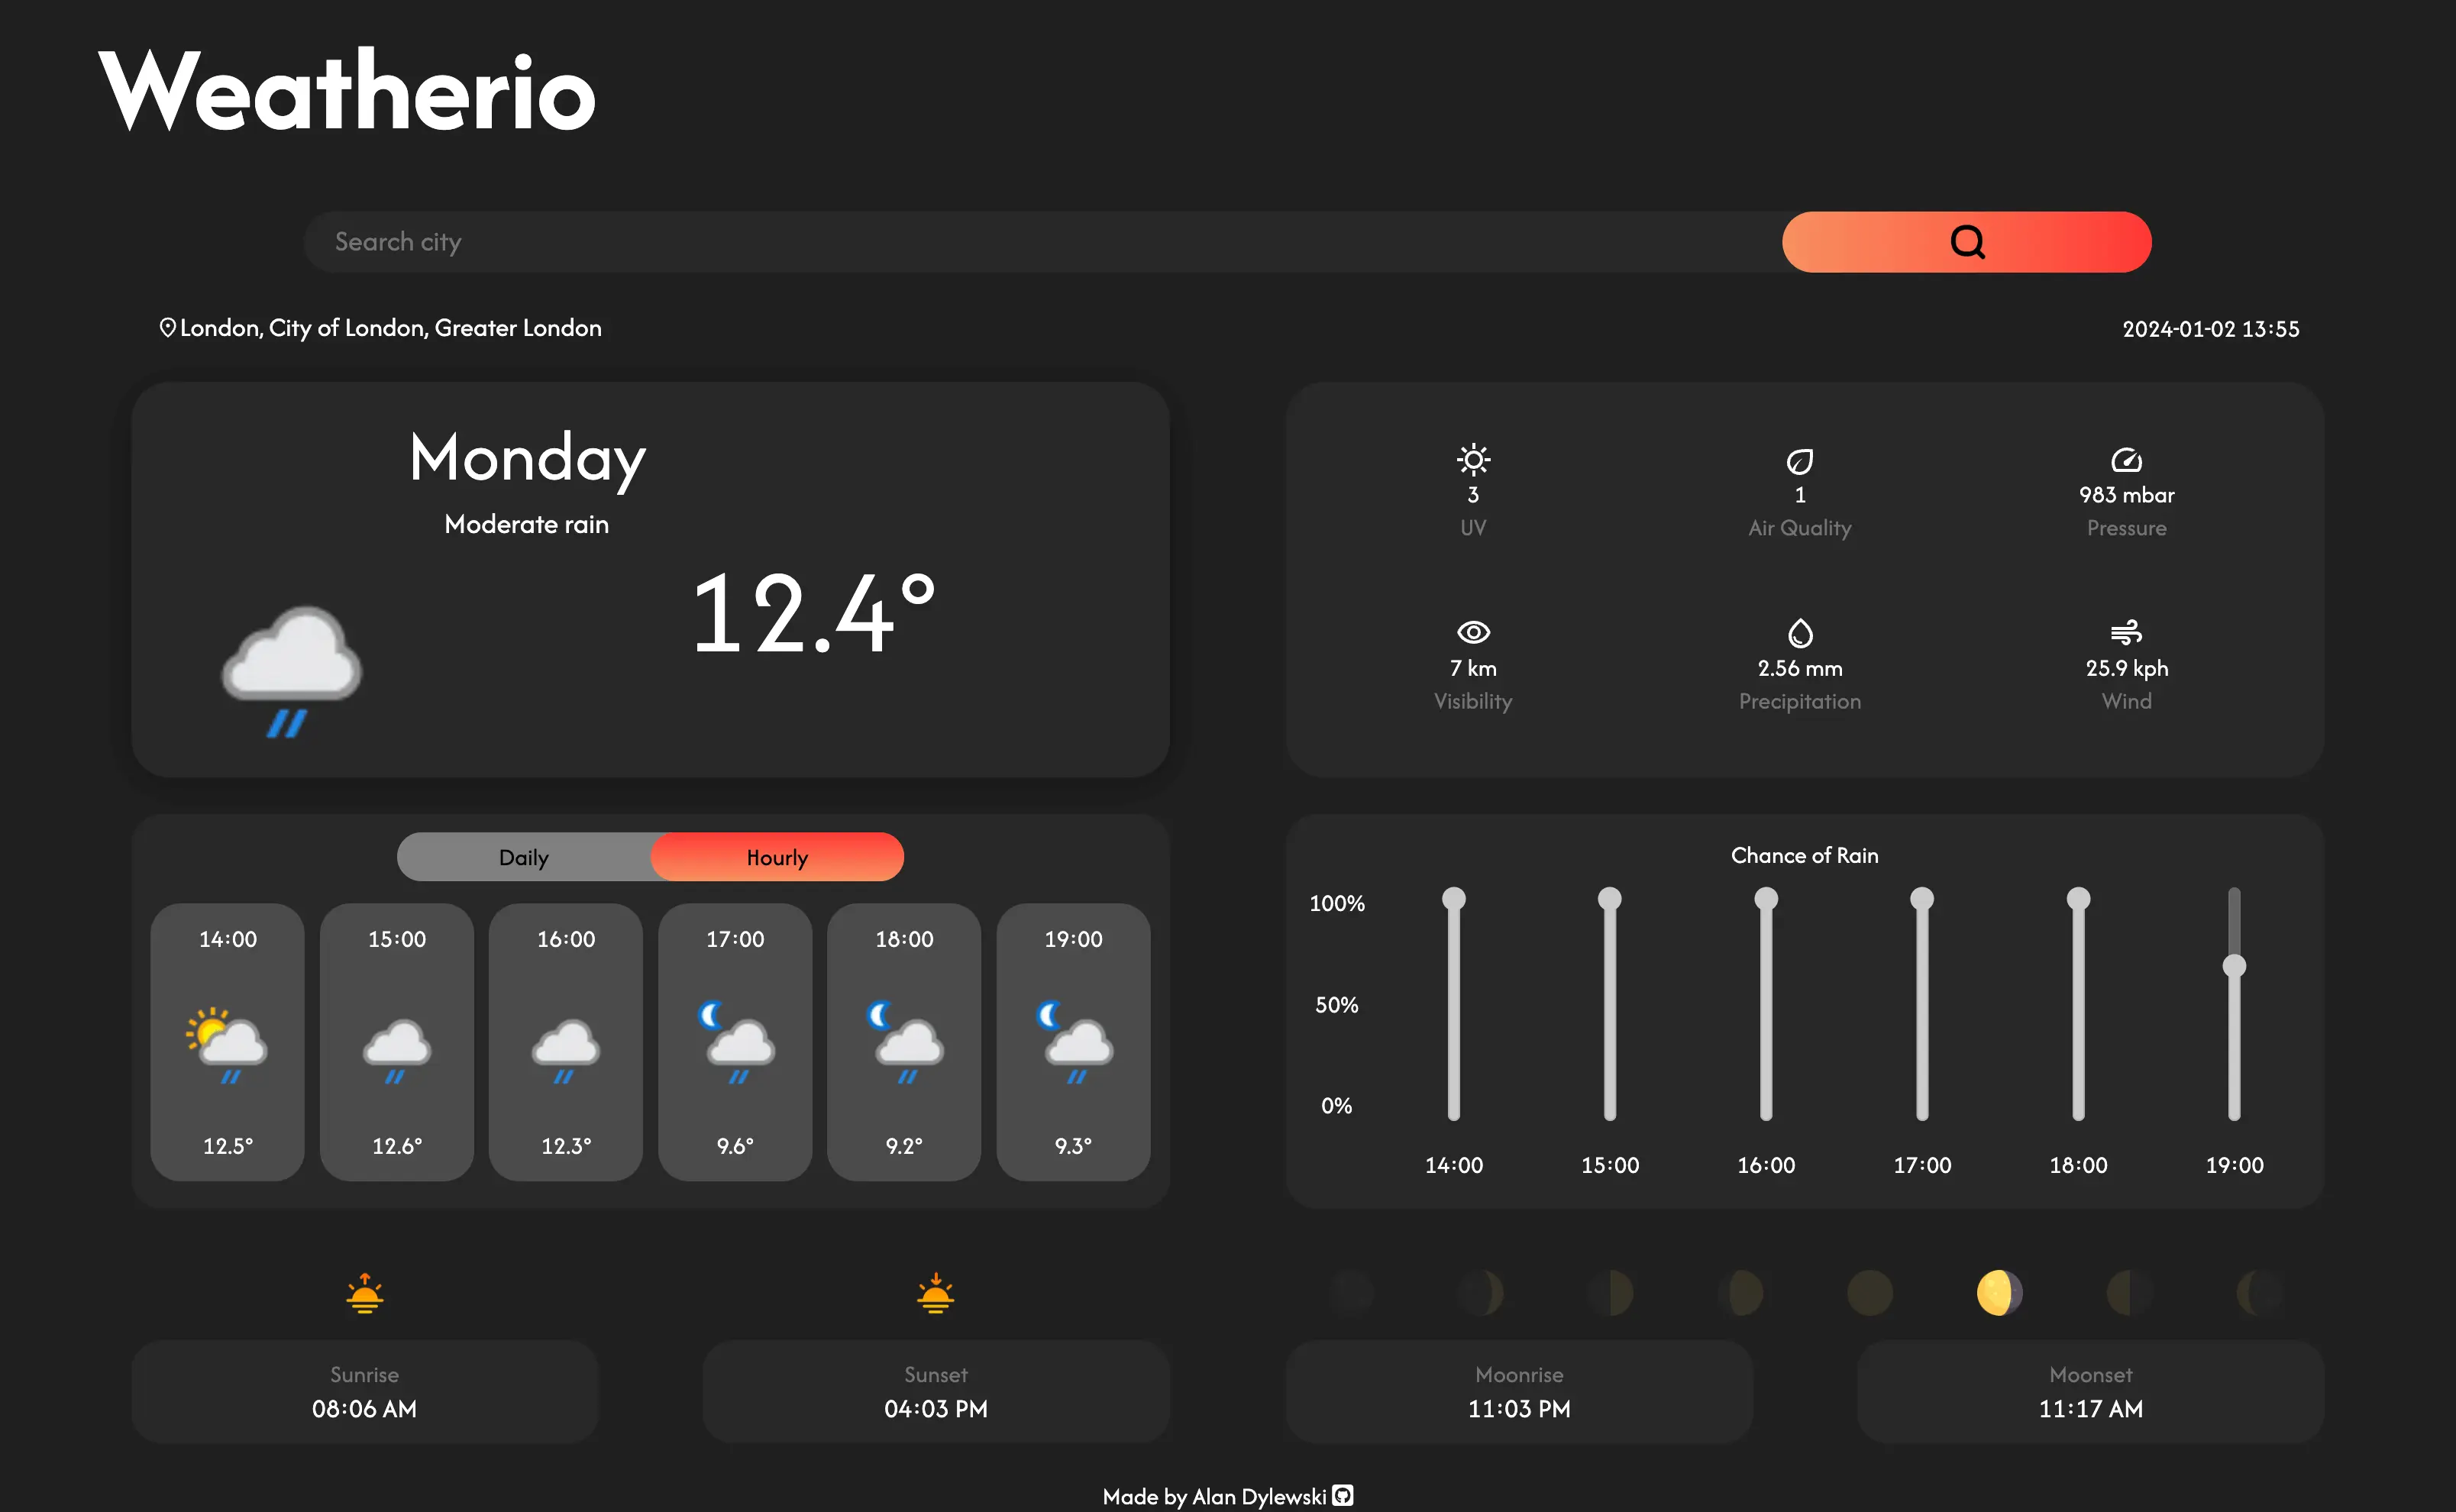Click the Wind icon showing 25.9 kph
The image size is (2456, 1512).
[2127, 633]
